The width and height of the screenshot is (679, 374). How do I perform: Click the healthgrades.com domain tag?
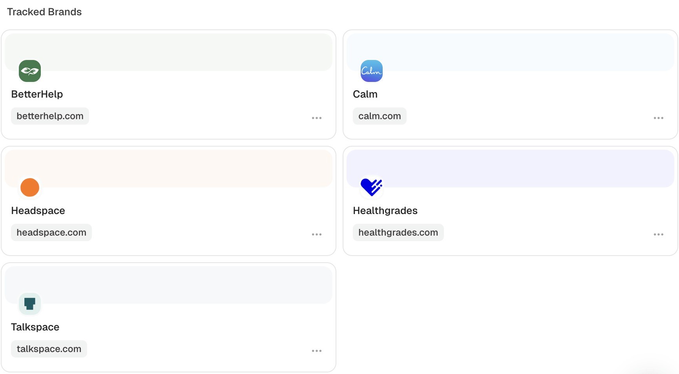click(x=398, y=232)
